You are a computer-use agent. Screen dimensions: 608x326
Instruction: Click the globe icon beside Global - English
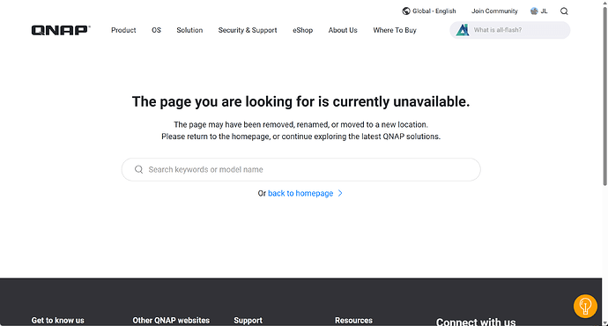tap(406, 11)
